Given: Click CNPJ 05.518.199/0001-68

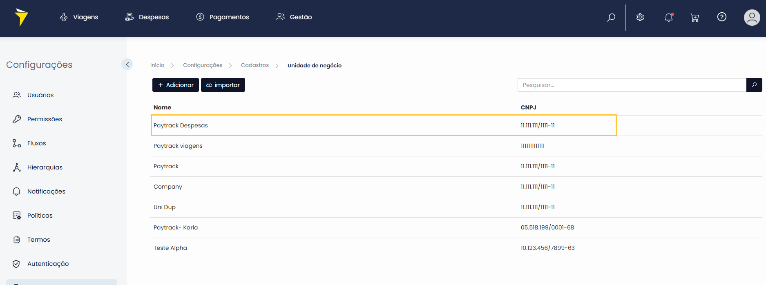Looking at the screenshot, I should click(547, 227).
